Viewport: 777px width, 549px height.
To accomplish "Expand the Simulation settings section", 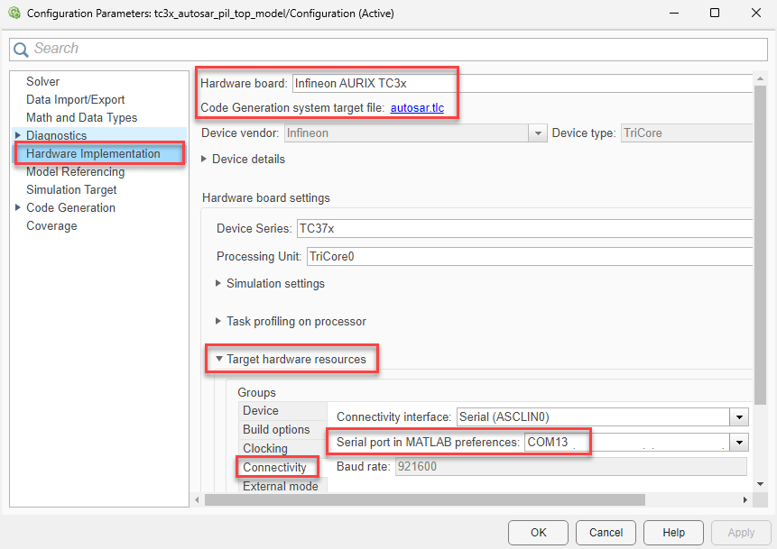I will click(x=218, y=283).
